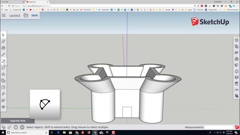Open the Apps bookmark

point(5,10)
